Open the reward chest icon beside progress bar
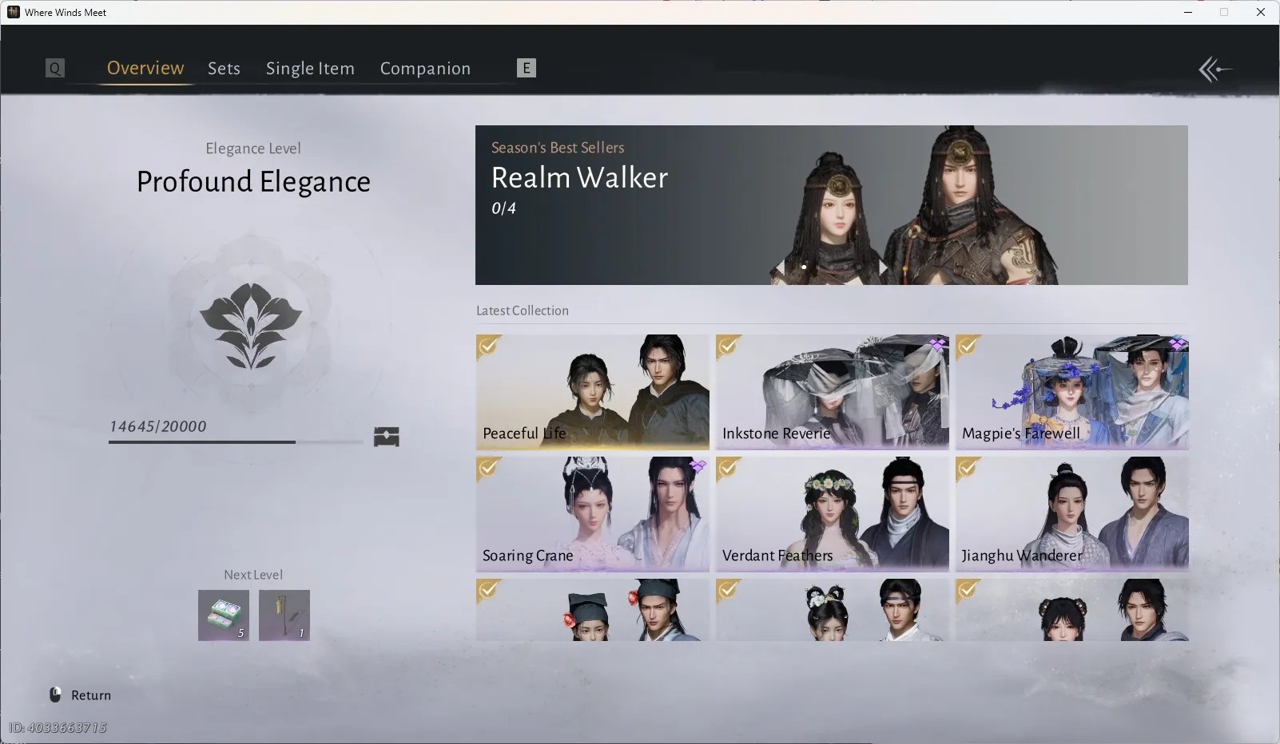 click(387, 437)
